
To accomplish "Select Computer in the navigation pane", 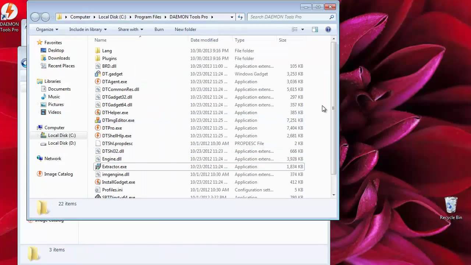I will (x=54, y=128).
